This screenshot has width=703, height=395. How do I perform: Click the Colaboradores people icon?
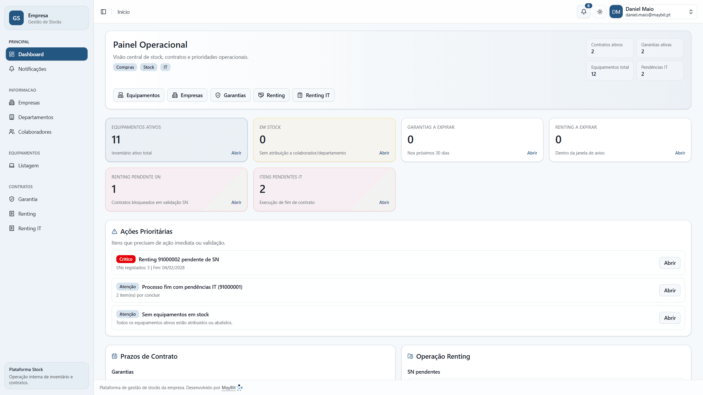[x=12, y=132]
